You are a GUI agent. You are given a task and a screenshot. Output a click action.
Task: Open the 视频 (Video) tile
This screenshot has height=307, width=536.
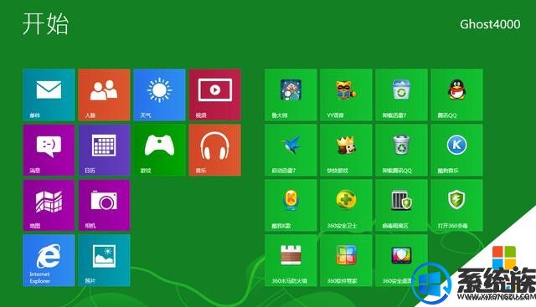[x=214, y=95]
